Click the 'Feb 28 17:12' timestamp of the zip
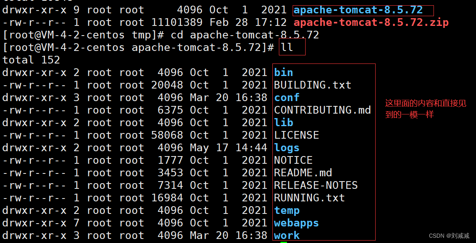The image size is (476, 243). point(248,23)
